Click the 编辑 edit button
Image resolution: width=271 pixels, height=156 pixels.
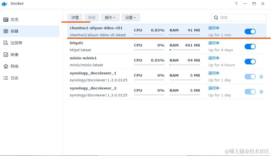click(92, 18)
